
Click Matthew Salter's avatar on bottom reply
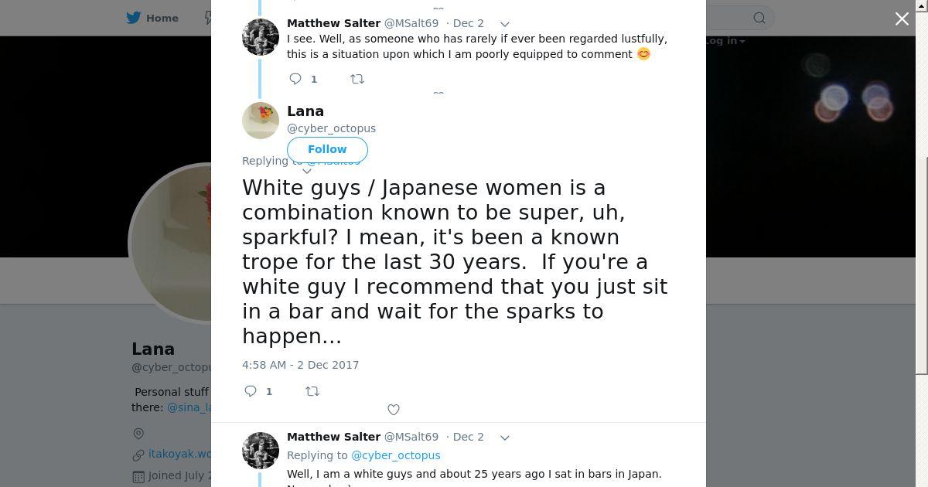(261, 451)
